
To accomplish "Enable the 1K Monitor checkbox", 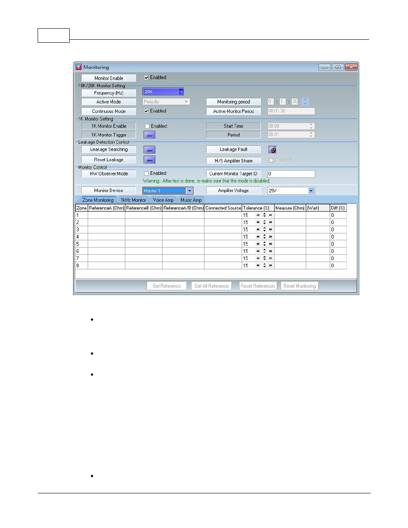I will click(x=147, y=127).
